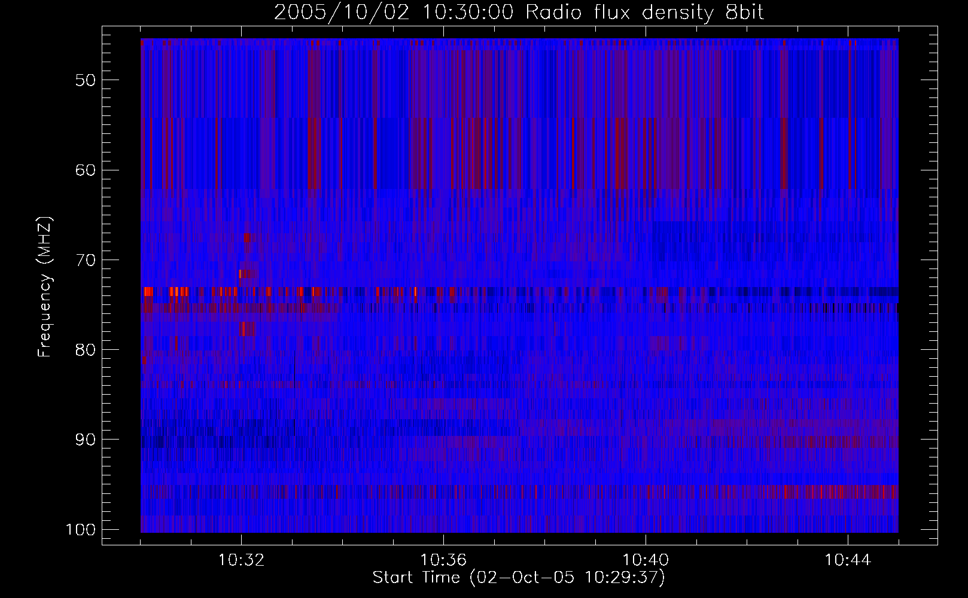968x598 pixels.
Task: Click the 100 frequency tick label
Action: coord(80,530)
